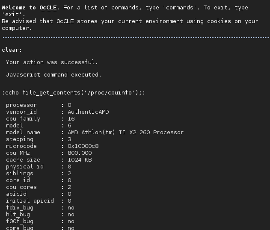Click the 'f00f_bug' label
270x230 pixels.
19,221
